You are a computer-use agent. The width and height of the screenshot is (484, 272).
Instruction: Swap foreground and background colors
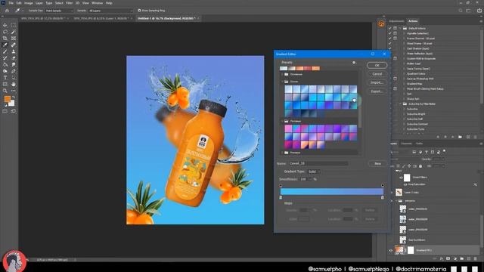14,97
